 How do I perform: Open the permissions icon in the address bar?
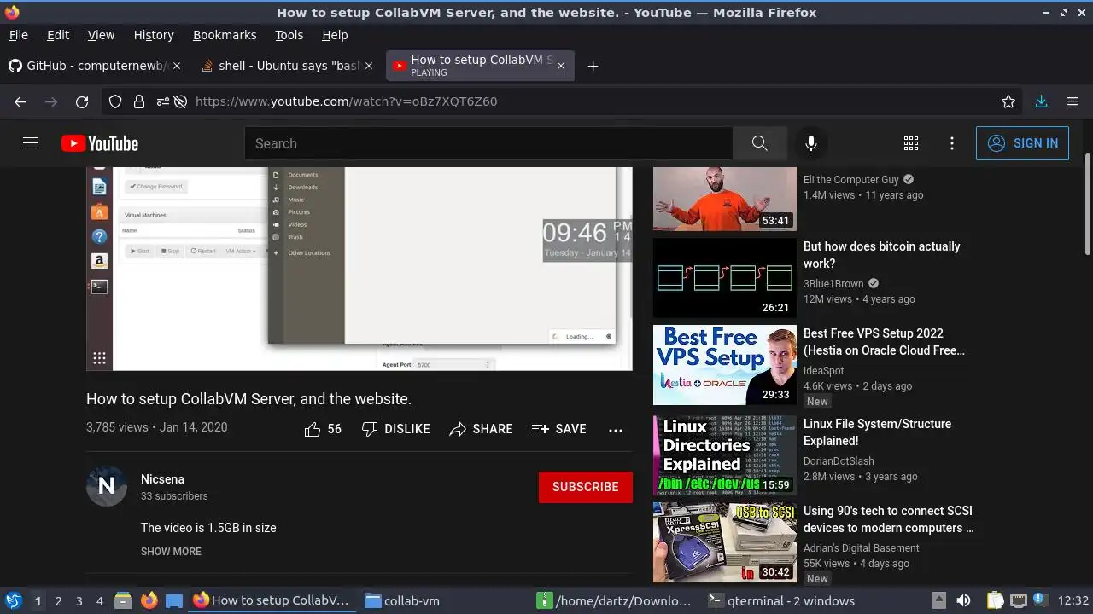[162, 101]
